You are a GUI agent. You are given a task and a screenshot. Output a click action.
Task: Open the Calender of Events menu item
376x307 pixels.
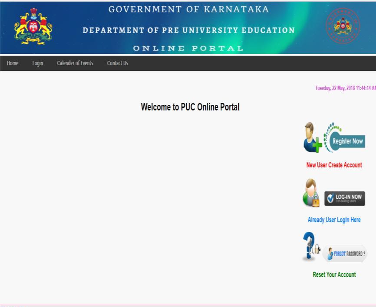tap(75, 63)
